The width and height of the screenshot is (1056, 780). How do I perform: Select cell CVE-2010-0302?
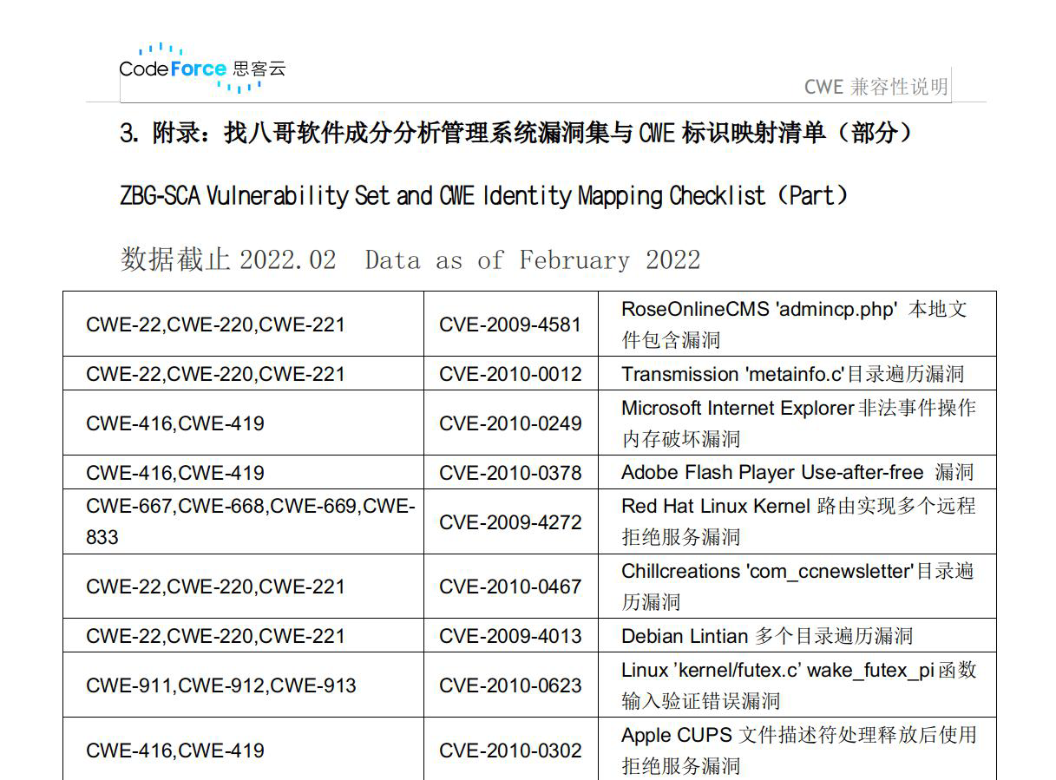pos(511,750)
